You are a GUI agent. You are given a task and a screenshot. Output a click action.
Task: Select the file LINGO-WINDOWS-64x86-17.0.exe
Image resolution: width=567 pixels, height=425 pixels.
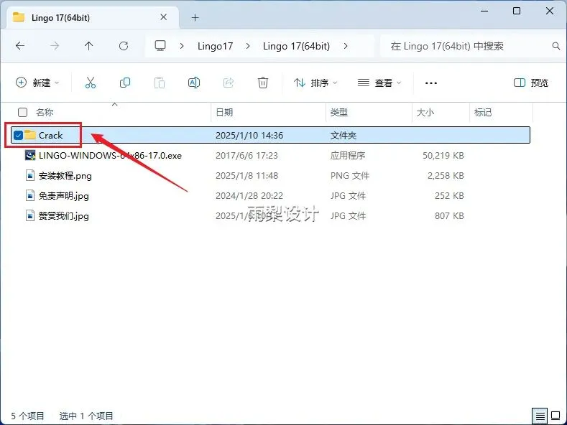[110, 155]
